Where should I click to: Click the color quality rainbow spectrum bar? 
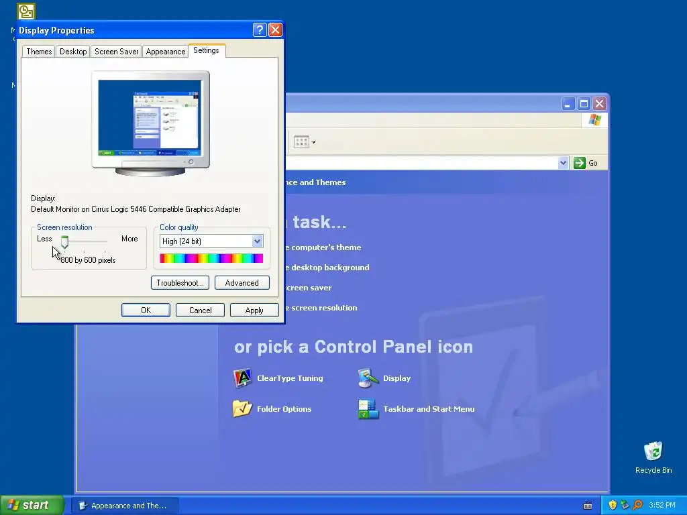click(x=211, y=258)
